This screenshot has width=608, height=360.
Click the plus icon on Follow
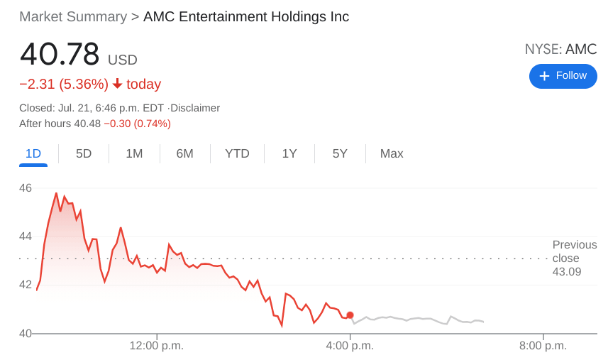[544, 76]
